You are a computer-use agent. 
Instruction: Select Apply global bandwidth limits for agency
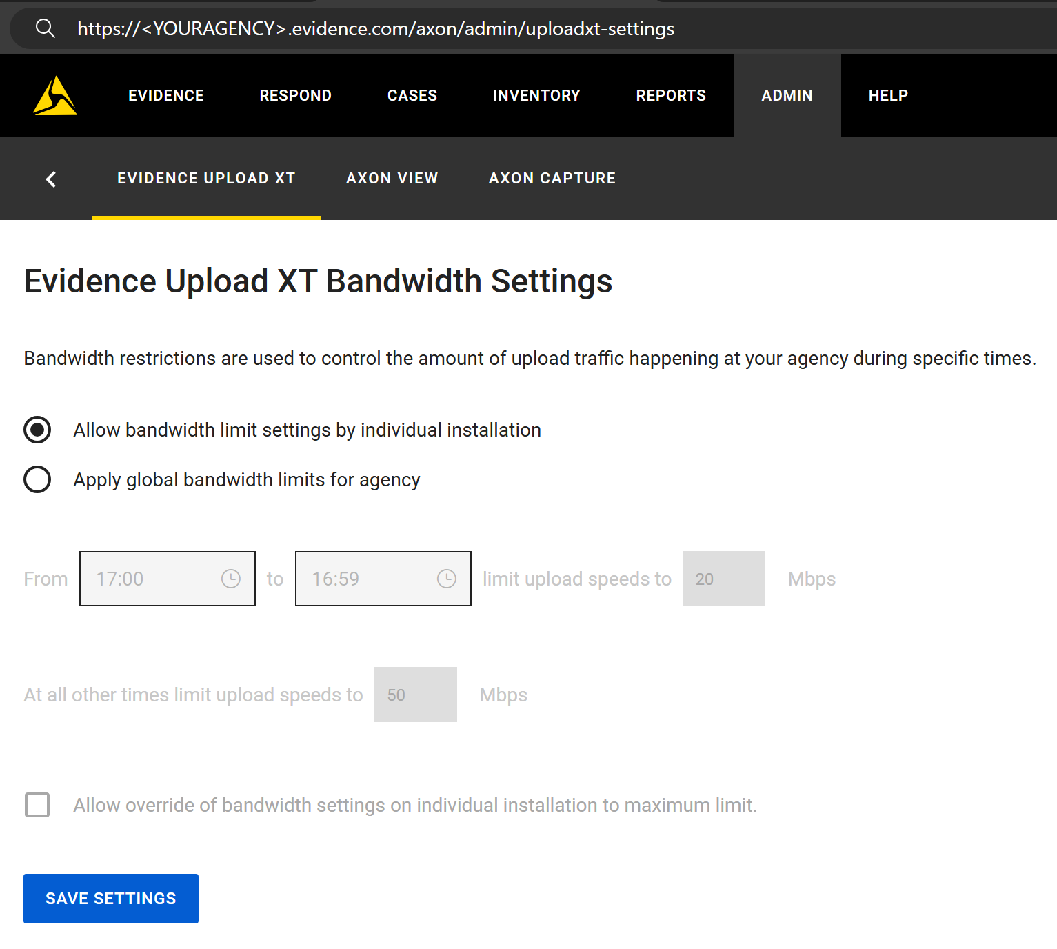click(37, 479)
